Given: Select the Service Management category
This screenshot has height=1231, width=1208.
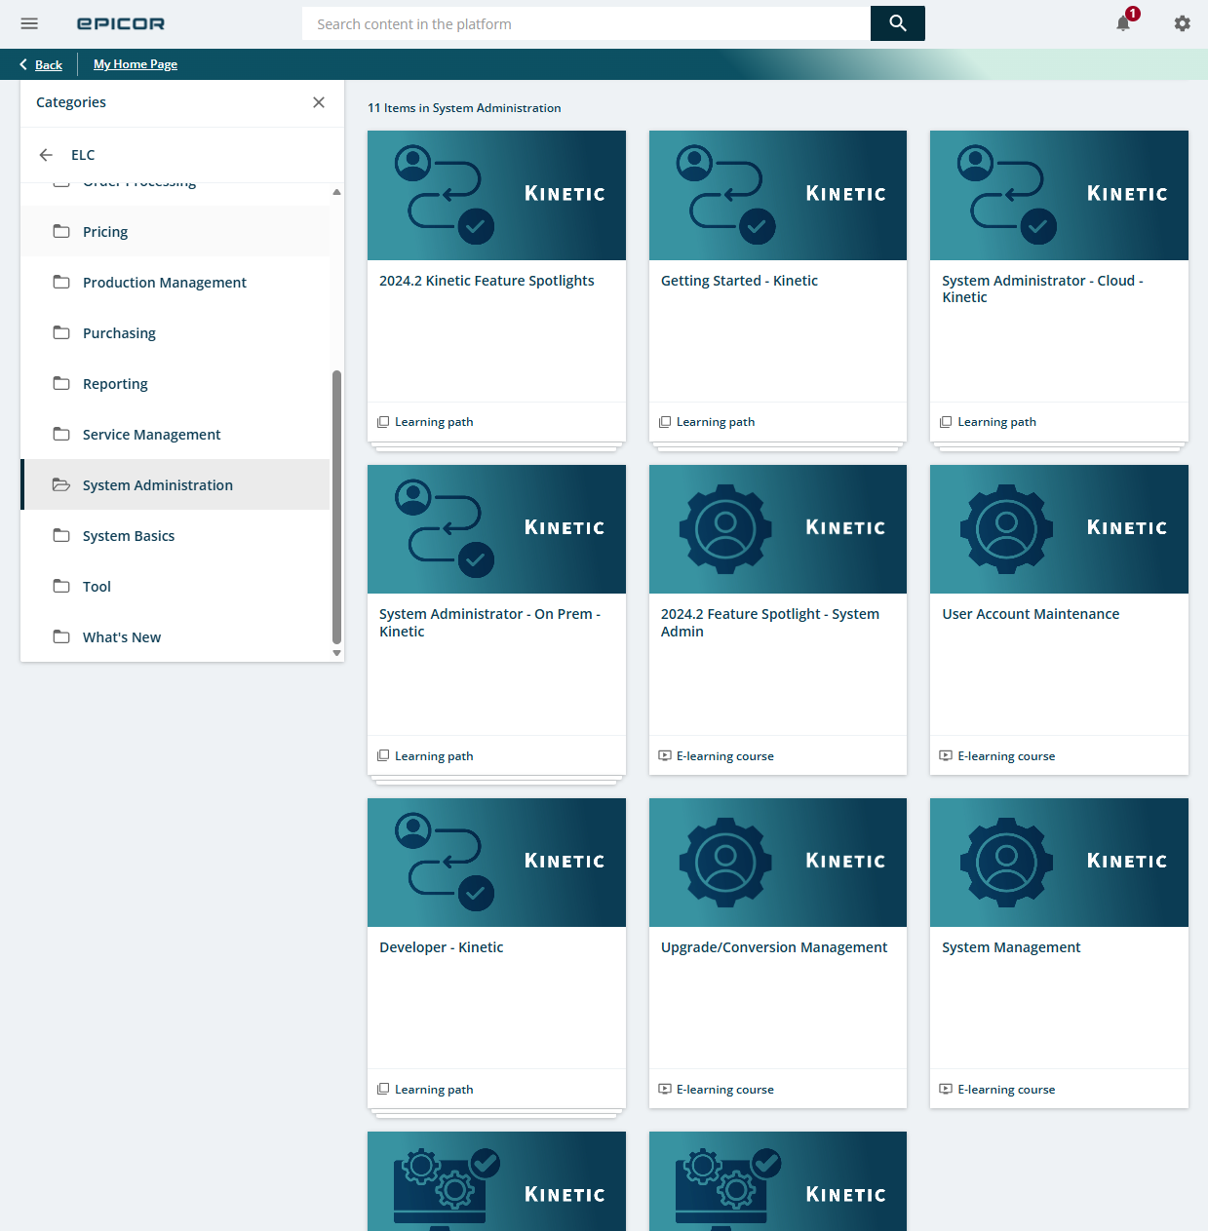Looking at the screenshot, I should (175, 435).
